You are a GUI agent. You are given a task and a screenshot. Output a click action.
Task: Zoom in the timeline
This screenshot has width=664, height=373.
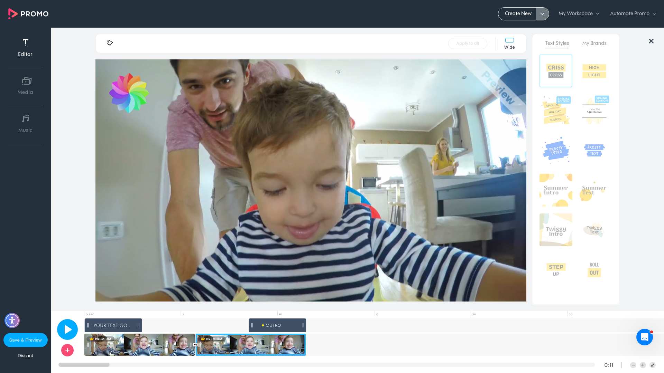coord(643,365)
